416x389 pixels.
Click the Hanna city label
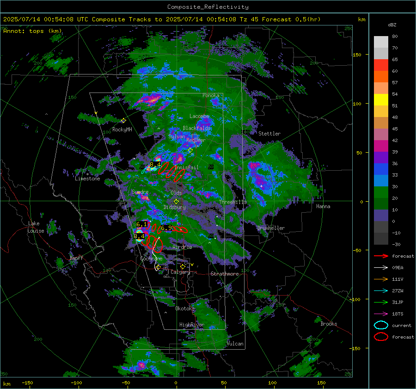point(323,206)
